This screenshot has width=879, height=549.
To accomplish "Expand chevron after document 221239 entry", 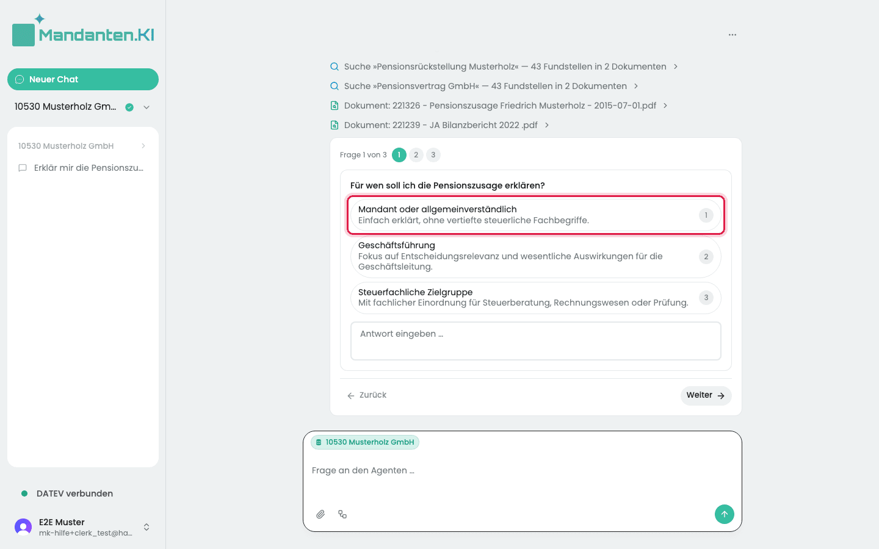I will click(x=547, y=125).
